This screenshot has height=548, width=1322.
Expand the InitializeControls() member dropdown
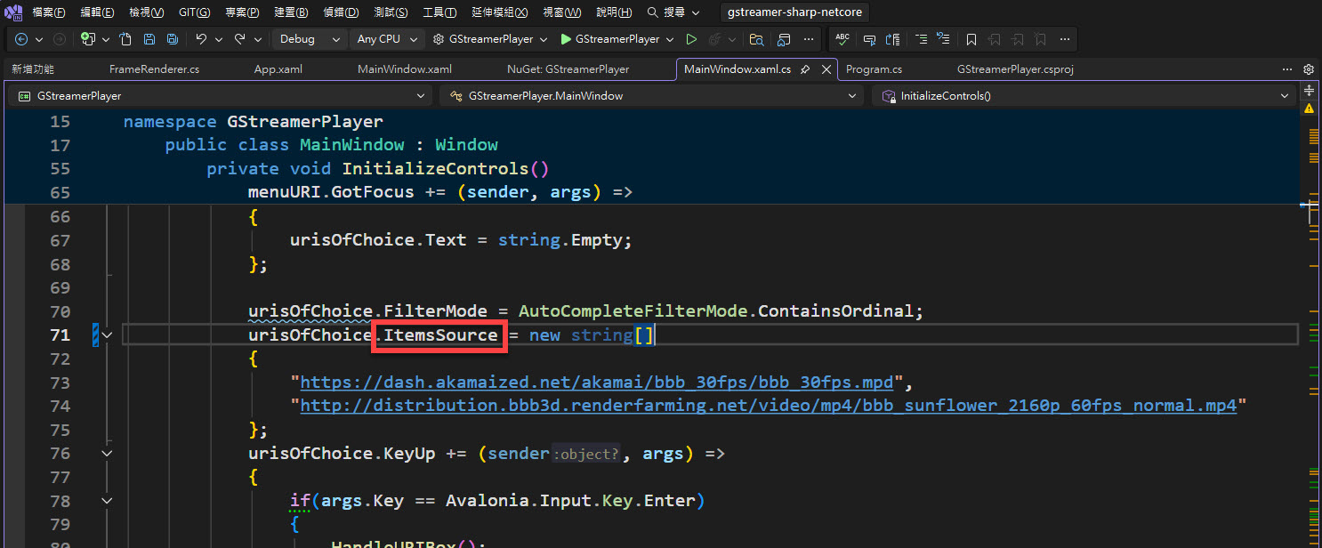1284,96
